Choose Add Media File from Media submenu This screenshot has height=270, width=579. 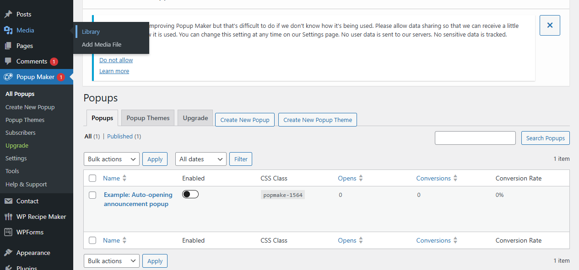(x=102, y=45)
